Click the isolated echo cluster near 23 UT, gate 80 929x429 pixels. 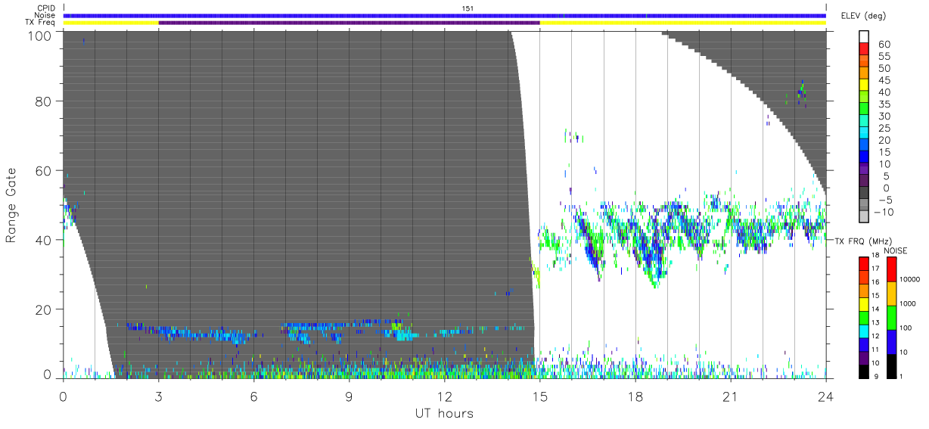tap(800, 92)
